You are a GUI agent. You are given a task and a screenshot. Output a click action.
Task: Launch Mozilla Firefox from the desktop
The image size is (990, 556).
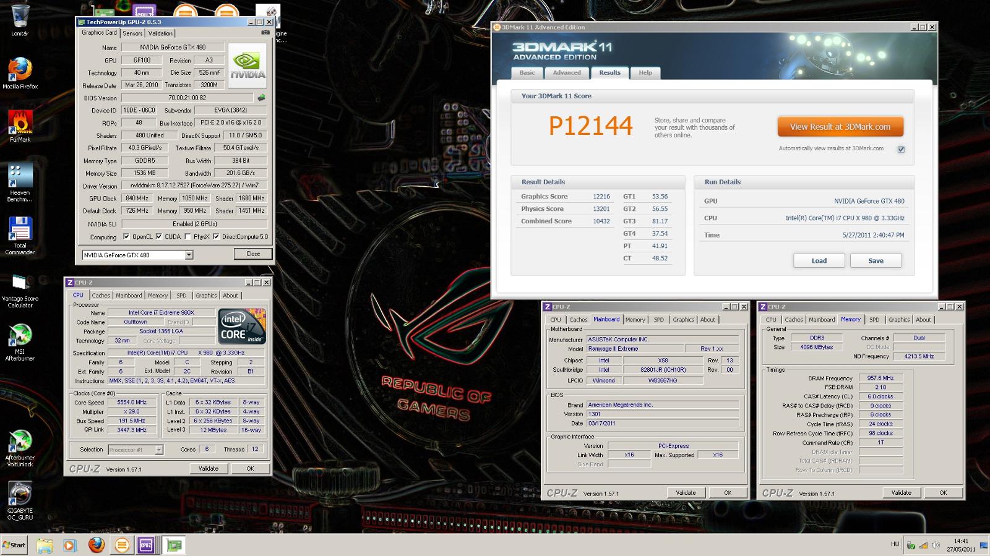tap(20, 73)
